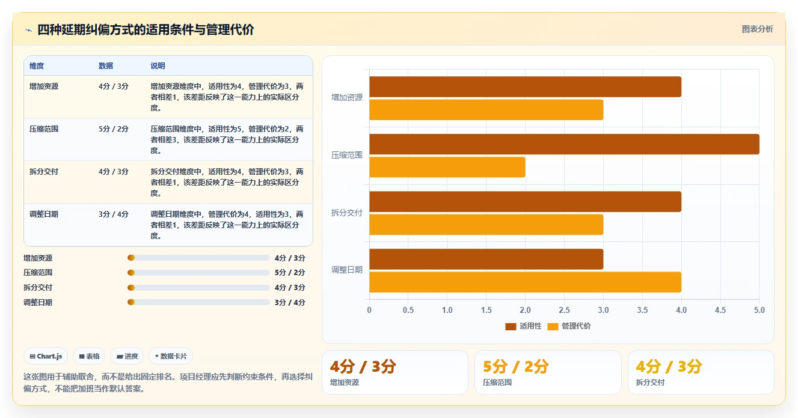Click the 压缩范围 管理代价 bar in chart

point(447,167)
